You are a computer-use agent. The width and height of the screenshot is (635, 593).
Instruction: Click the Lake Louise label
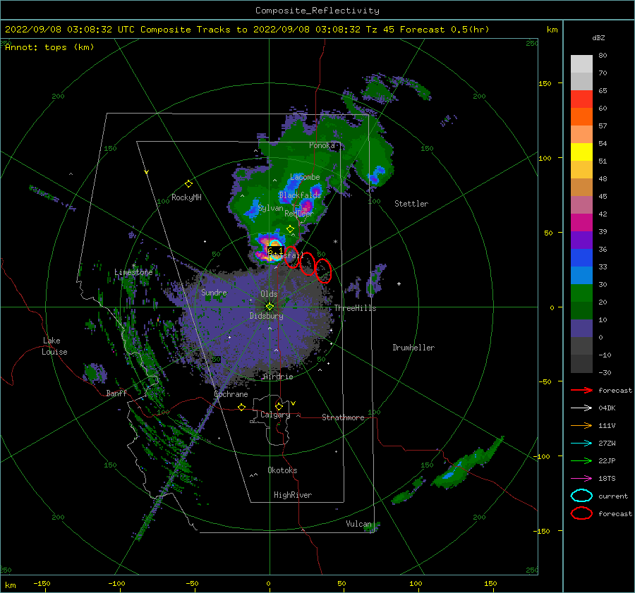tap(54, 346)
